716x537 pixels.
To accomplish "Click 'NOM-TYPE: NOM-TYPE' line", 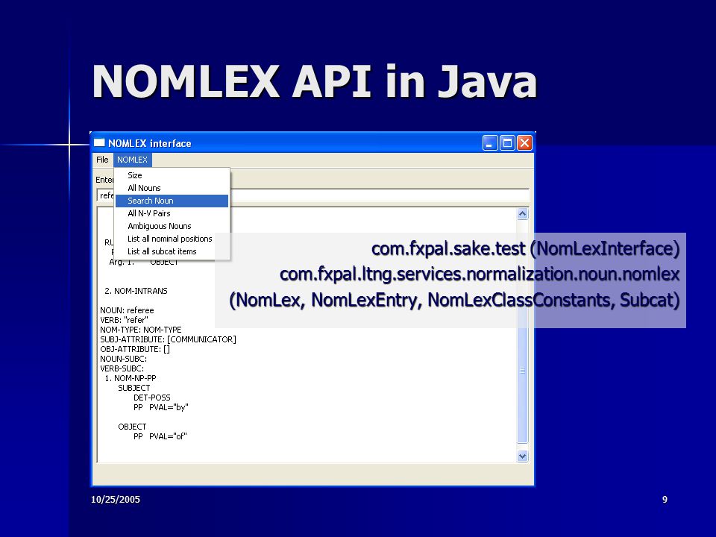I will coord(141,330).
